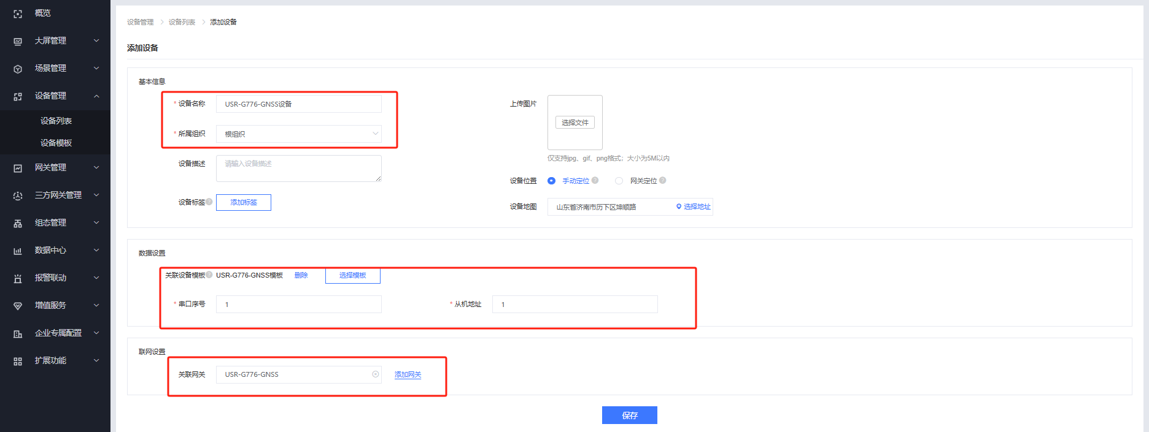Click the 大屏管理 screen icon in sidebar
The width and height of the screenshot is (1149, 432).
18,41
